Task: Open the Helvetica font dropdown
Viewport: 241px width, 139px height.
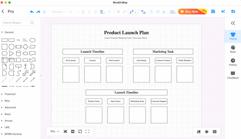Action: coord(58,12)
